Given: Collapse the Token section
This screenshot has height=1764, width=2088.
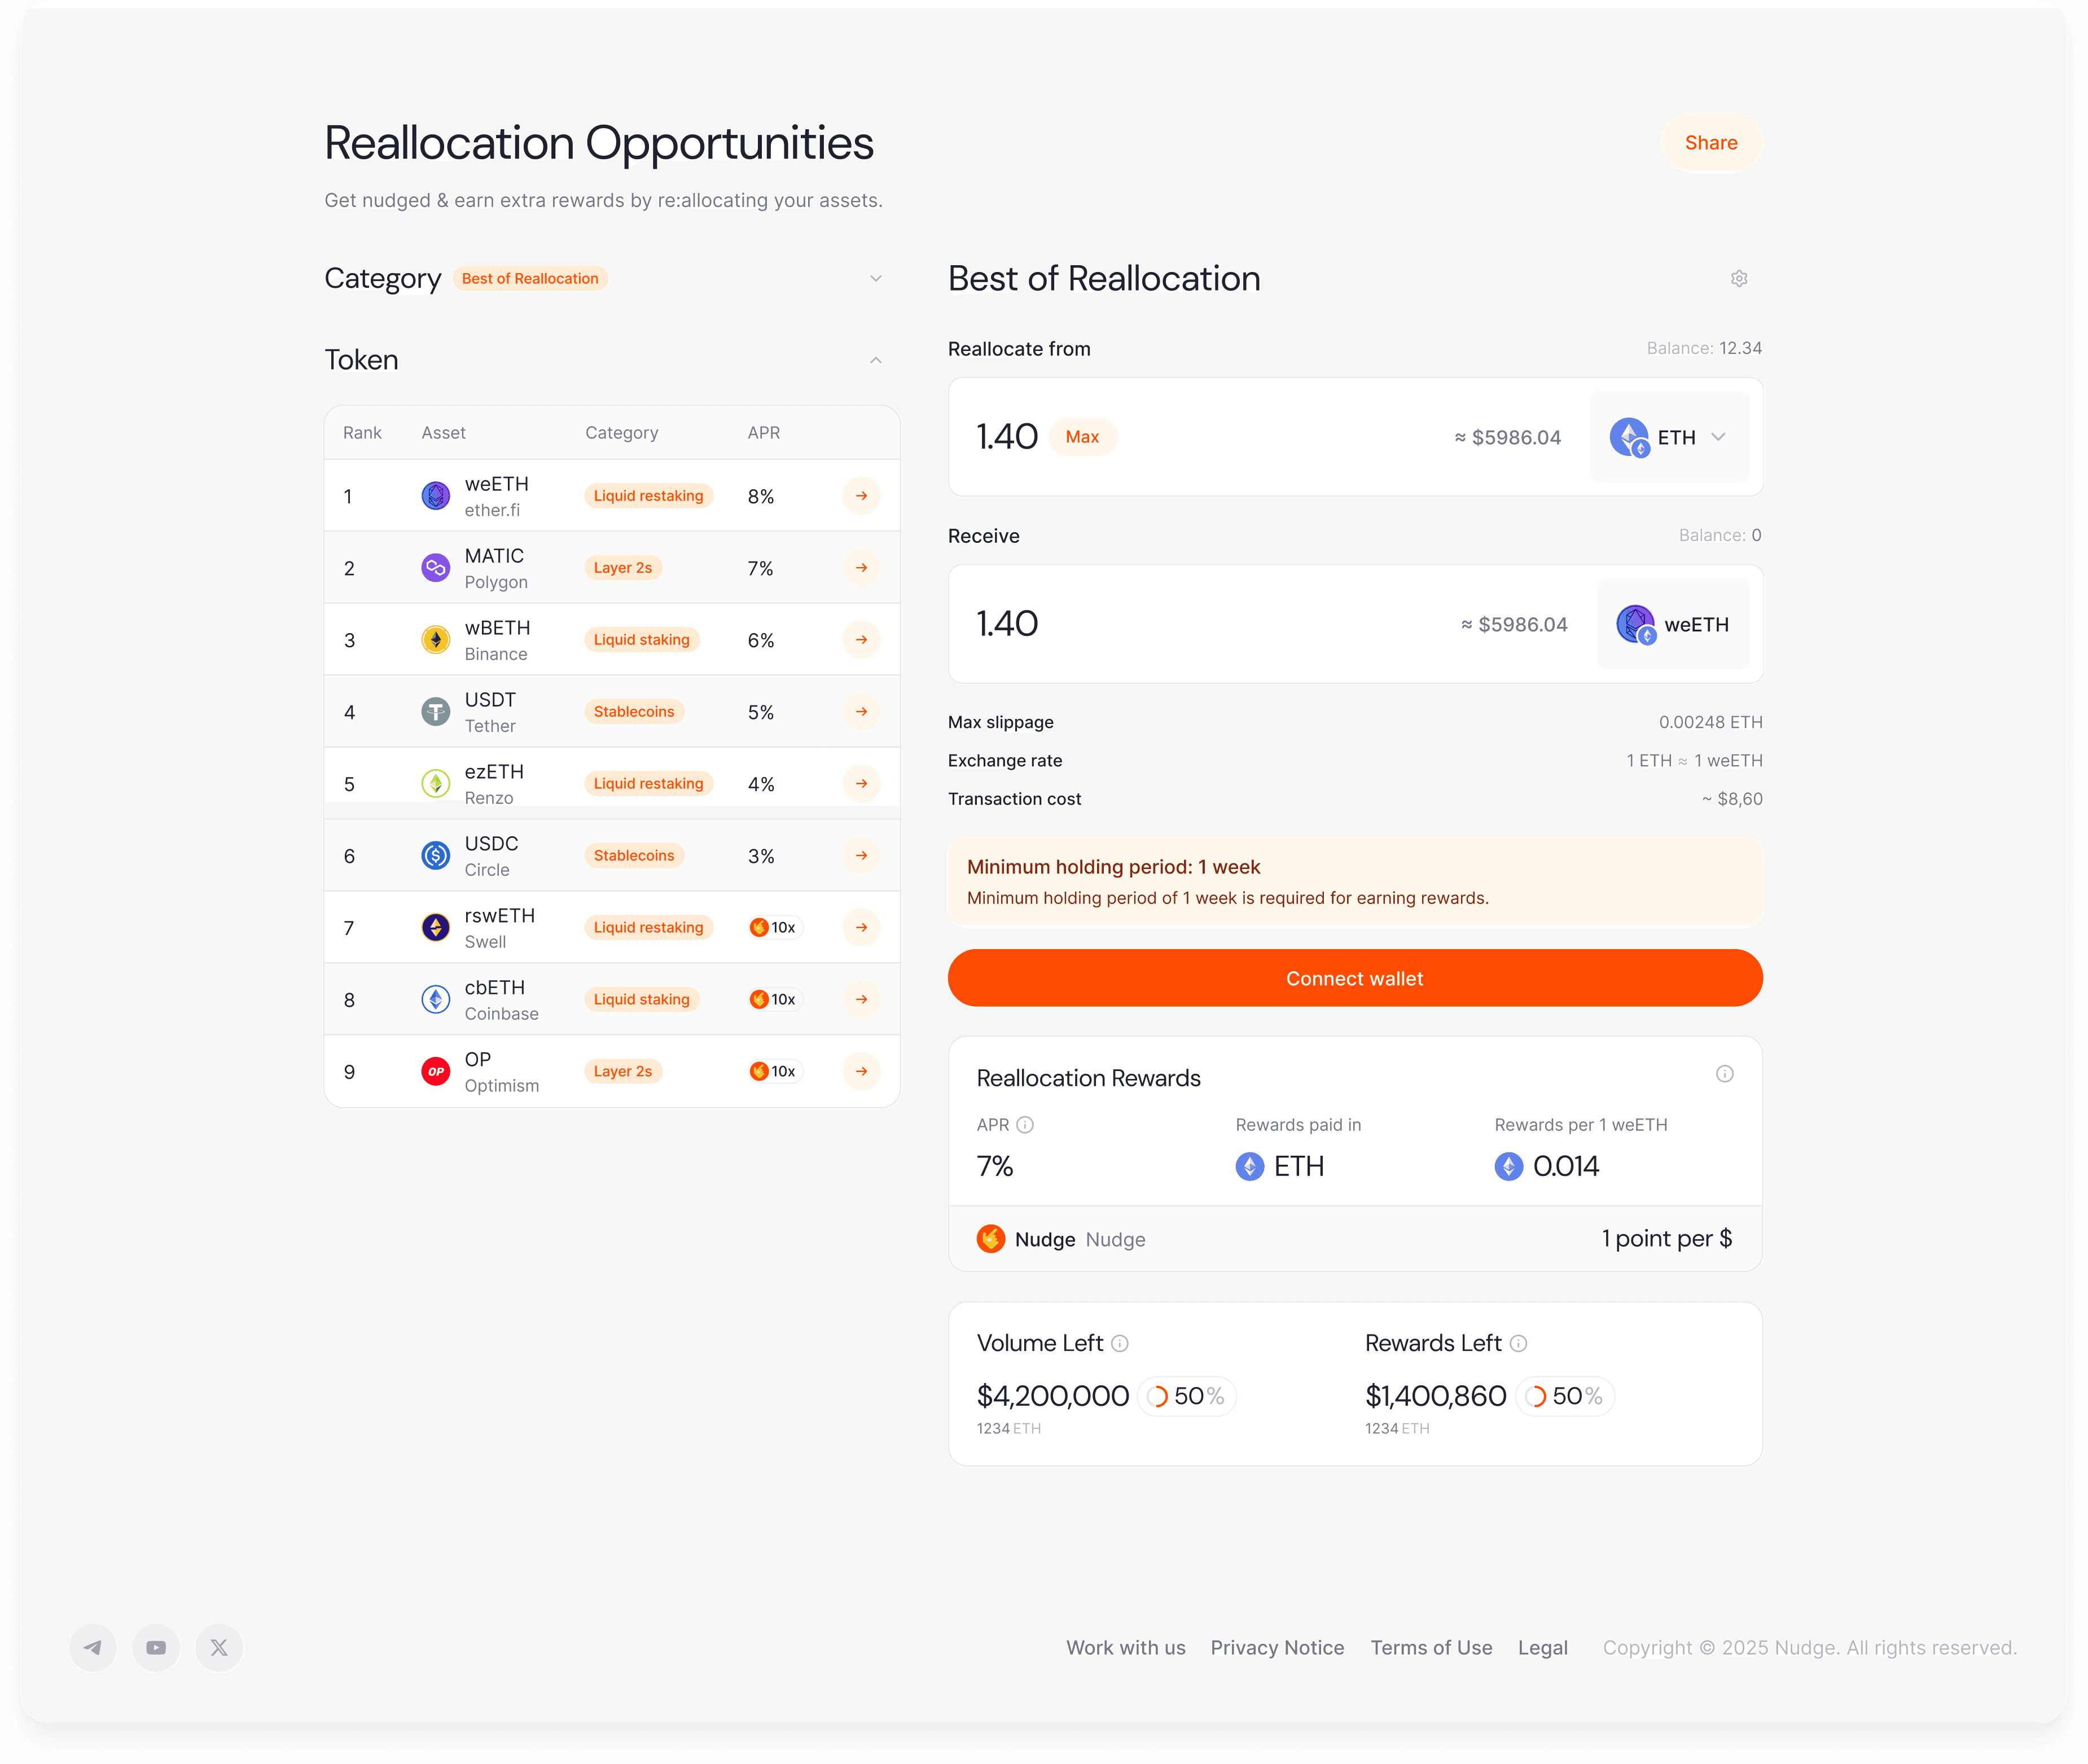Looking at the screenshot, I should [x=876, y=359].
